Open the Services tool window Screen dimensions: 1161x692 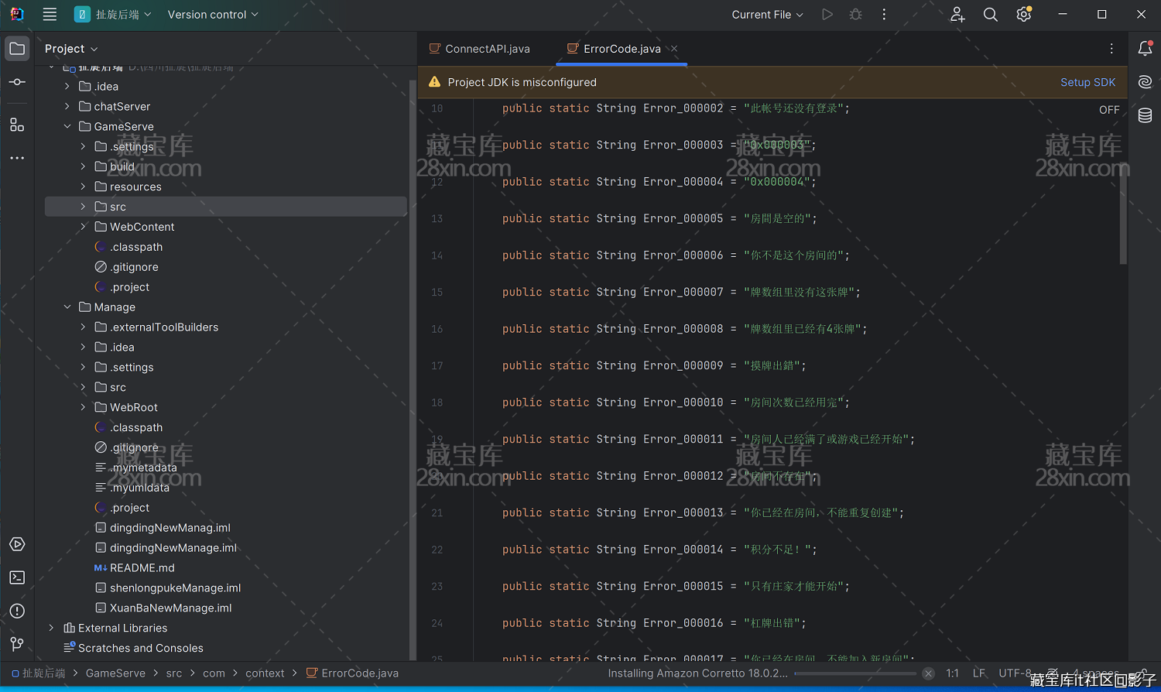[17, 544]
